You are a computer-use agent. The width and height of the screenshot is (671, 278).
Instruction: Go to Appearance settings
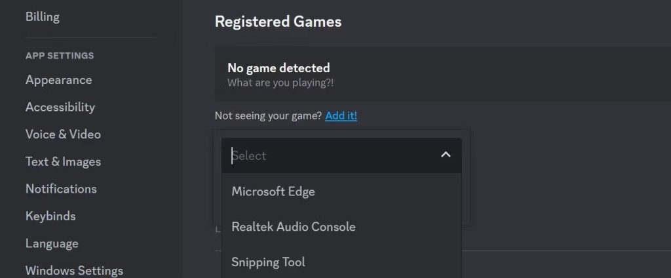pos(58,80)
